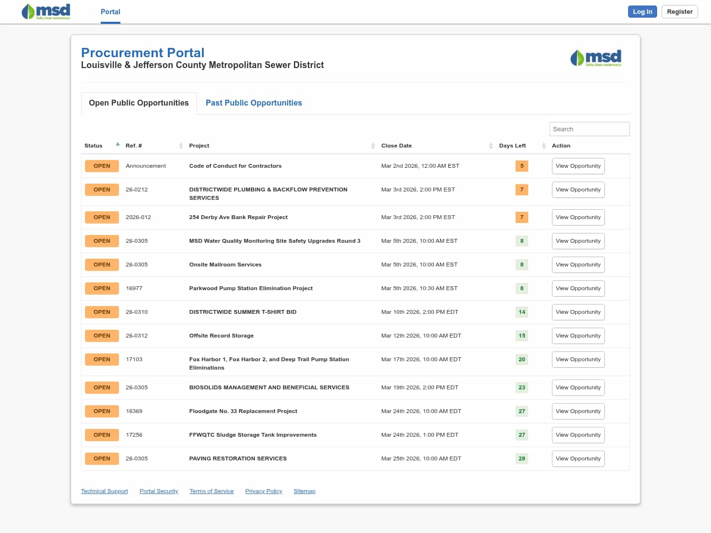Open the Privacy Policy footer link
This screenshot has width=711, height=533.
click(x=263, y=491)
